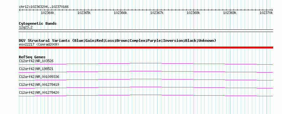Click the ruler's left arrow end

point(20,10)
